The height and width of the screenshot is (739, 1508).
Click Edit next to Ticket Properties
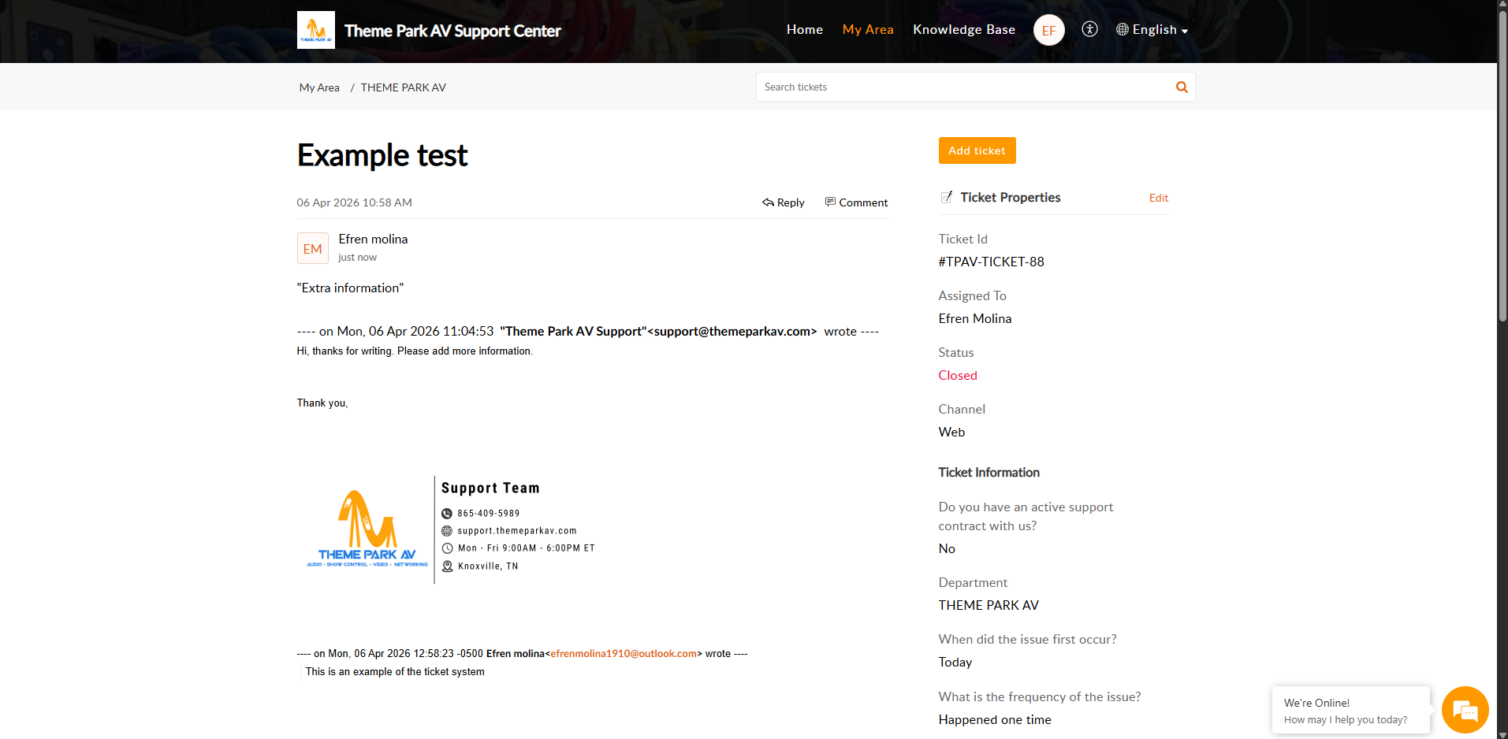[1158, 198]
